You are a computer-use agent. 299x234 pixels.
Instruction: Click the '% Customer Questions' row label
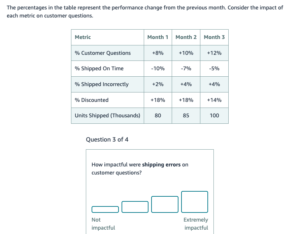coord(102,53)
